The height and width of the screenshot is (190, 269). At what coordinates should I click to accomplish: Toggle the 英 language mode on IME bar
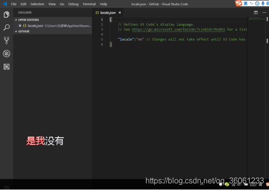pyautogui.click(x=246, y=3)
